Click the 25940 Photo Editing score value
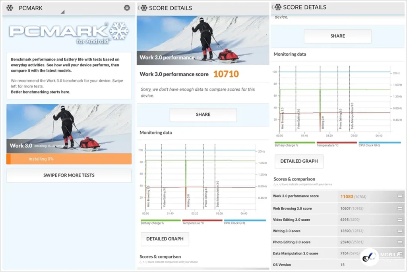Image resolution: width=407 pixels, height=272 pixels. (345, 242)
